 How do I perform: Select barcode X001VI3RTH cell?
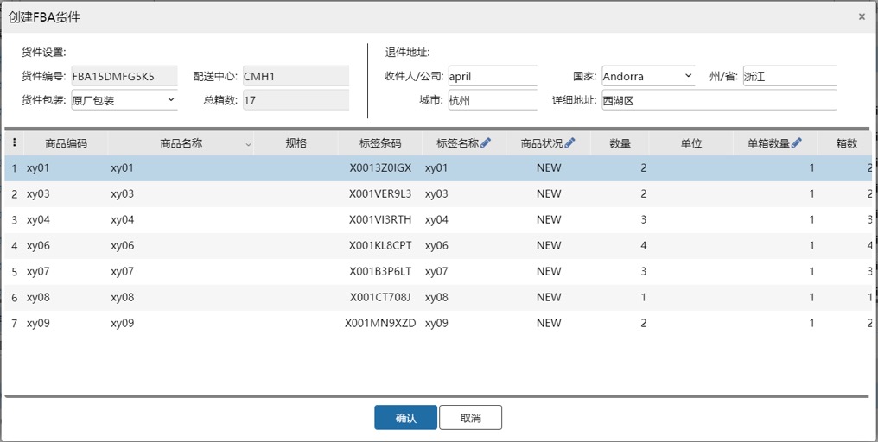coord(380,219)
